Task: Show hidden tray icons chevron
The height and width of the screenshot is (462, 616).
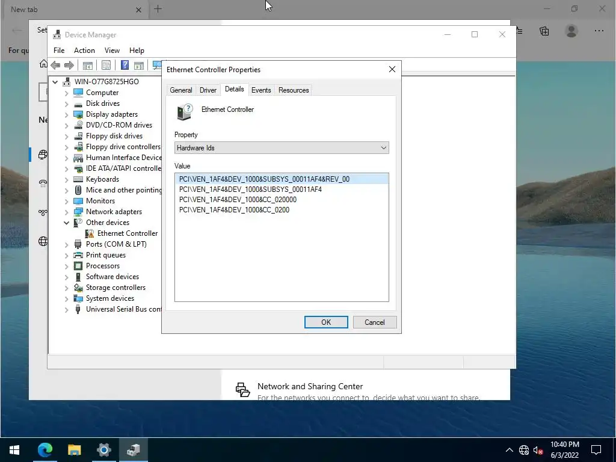Action: 509,450
